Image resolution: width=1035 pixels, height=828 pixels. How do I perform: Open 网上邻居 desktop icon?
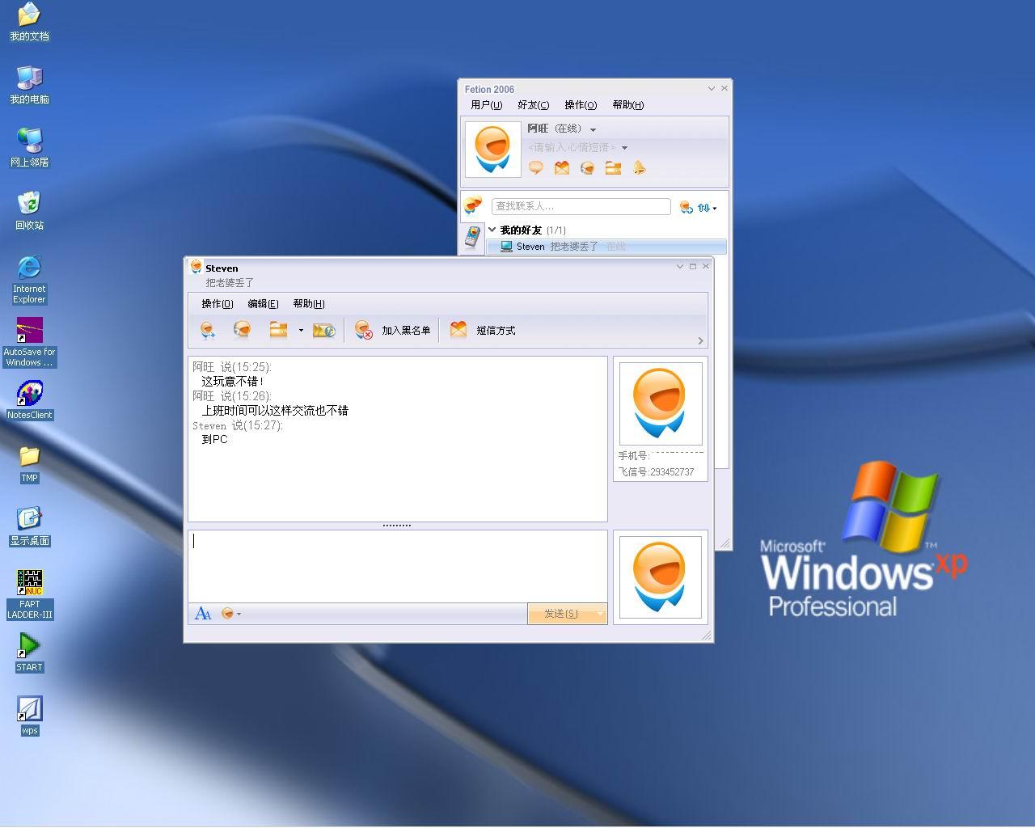coord(29,148)
